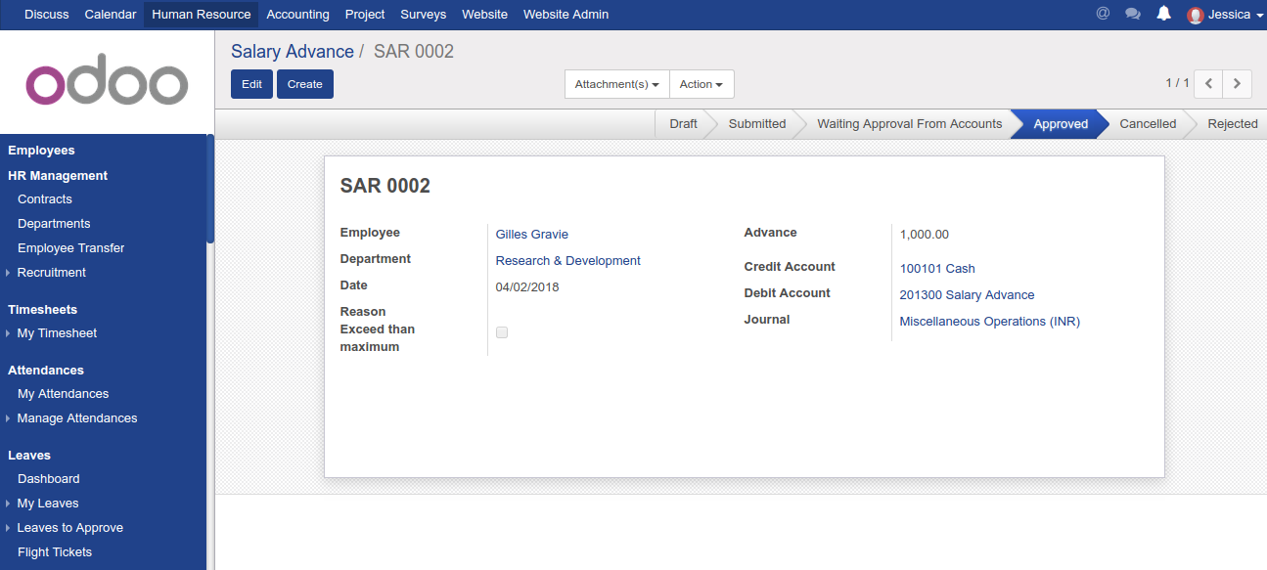The height and width of the screenshot is (570, 1267).
Task: Expand the Recruitment sidebar menu
Action: [51, 273]
